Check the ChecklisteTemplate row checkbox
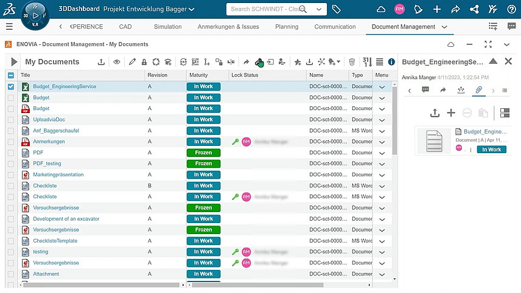The image size is (521, 293). 11,241
